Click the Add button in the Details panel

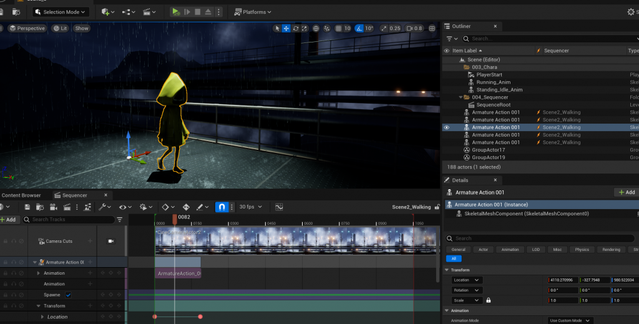(x=626, y=192)
